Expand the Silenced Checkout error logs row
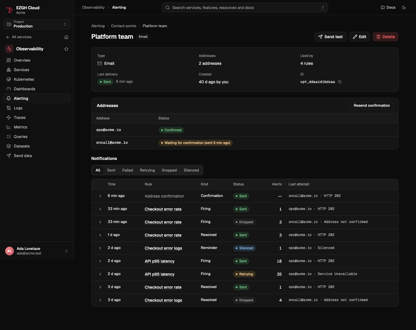Viewport: 416px width, 330px height. point(100,248)
